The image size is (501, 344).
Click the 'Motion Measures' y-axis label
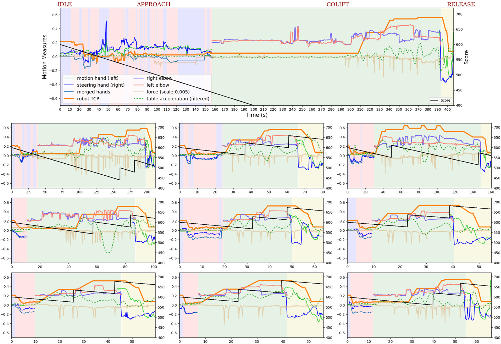[44, 56]
